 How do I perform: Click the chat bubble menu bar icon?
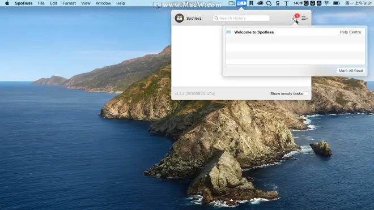(x=269, y=3)
